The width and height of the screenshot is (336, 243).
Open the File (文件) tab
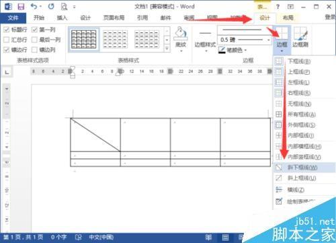13,18
